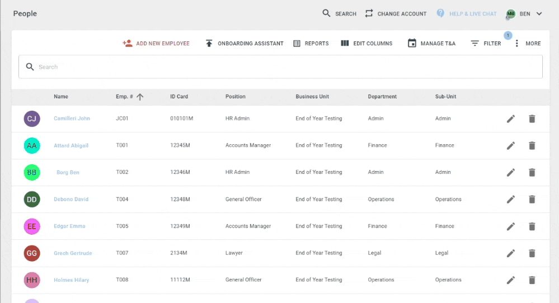Open Holmes Hilary employee link
This screenshot has width=559, height=303.
click(x=71, y=280)
